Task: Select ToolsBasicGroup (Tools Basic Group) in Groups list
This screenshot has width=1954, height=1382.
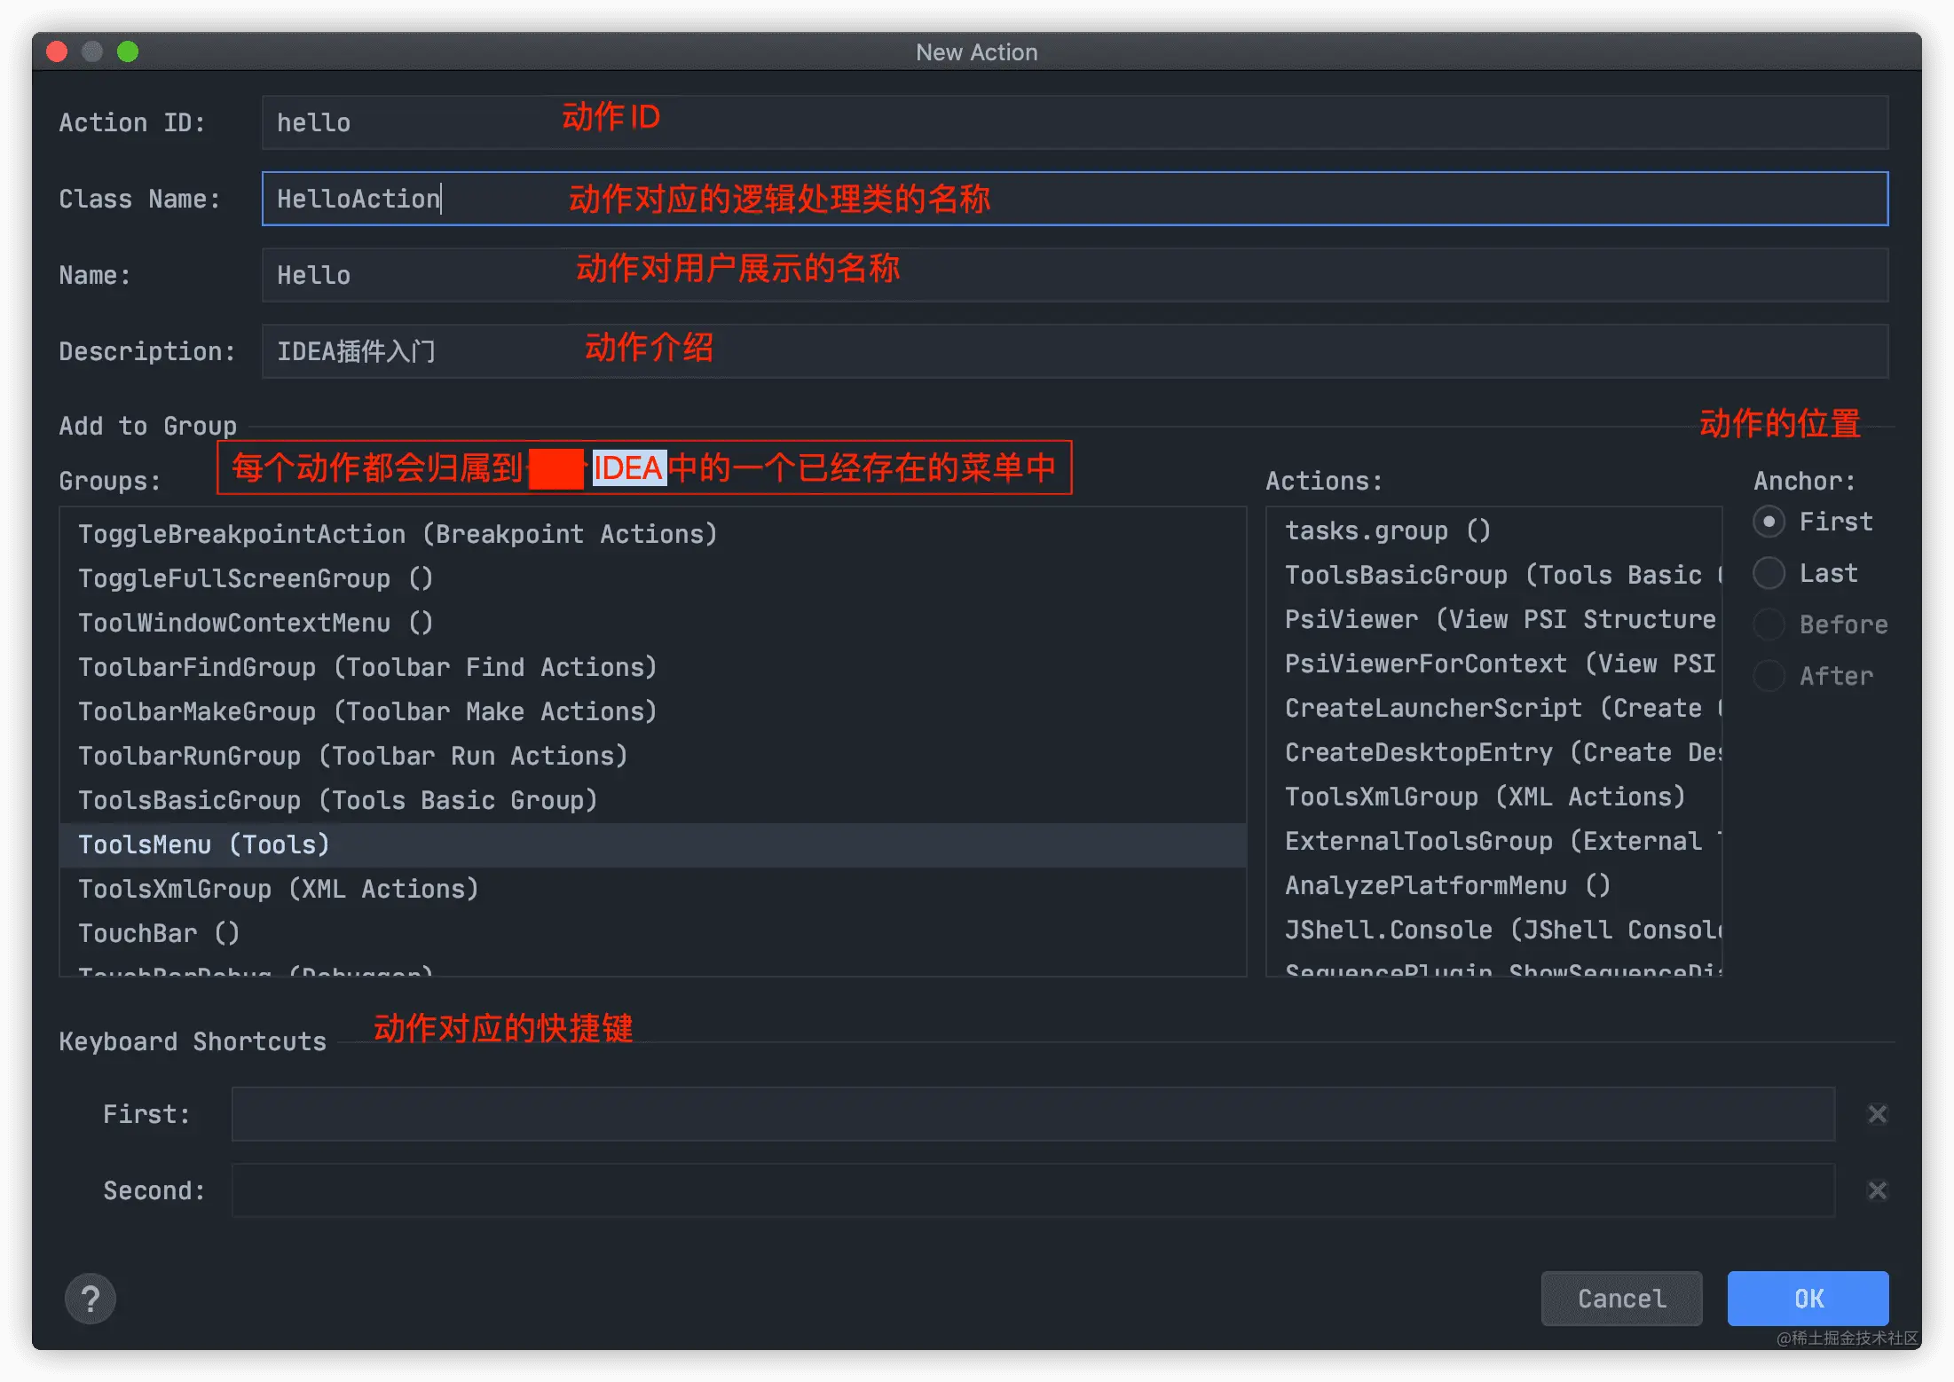Action: 653,800
